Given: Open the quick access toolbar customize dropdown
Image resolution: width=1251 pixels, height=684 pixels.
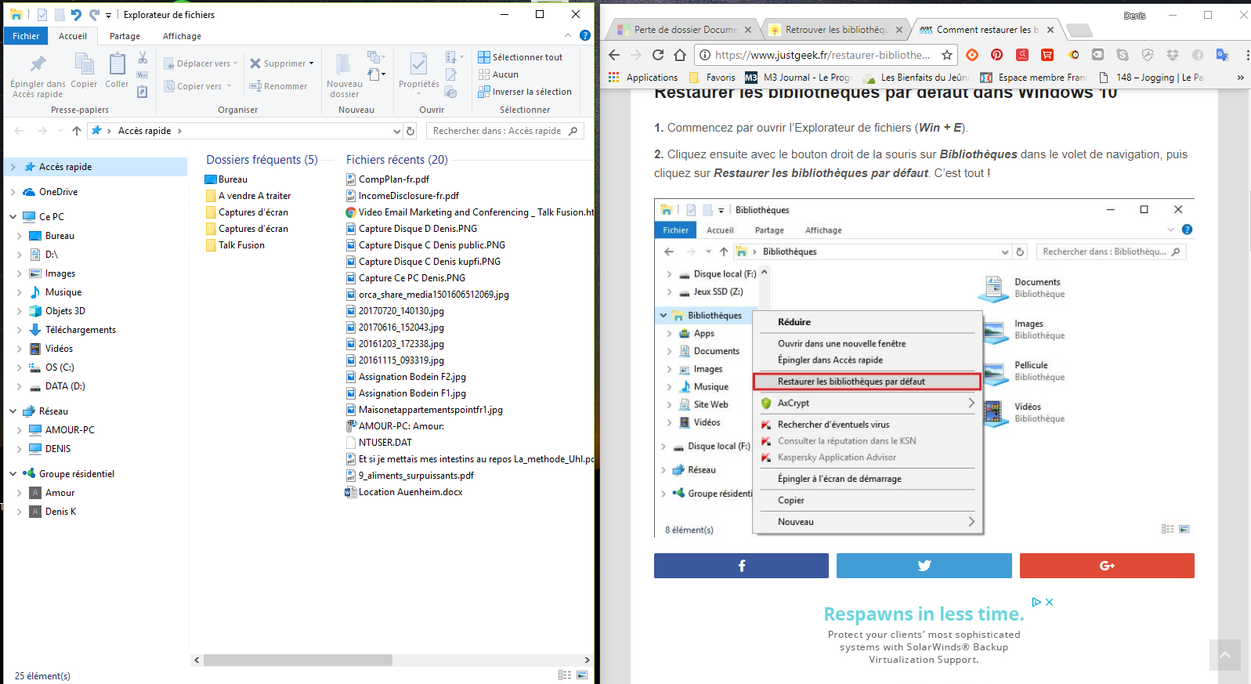Looking at the screenshot, I should pyautogui.click(x=109, y=15).
